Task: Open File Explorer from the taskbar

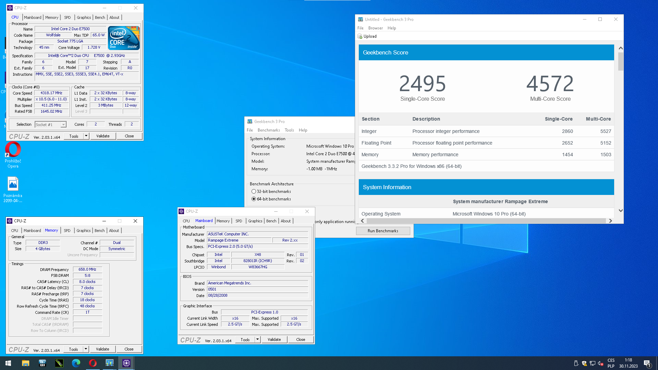Action: pos(25,363)
